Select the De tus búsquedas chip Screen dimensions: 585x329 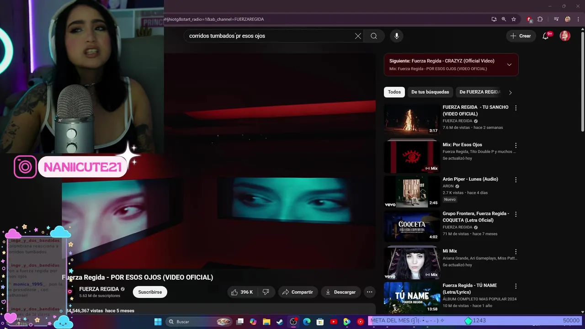430,92
